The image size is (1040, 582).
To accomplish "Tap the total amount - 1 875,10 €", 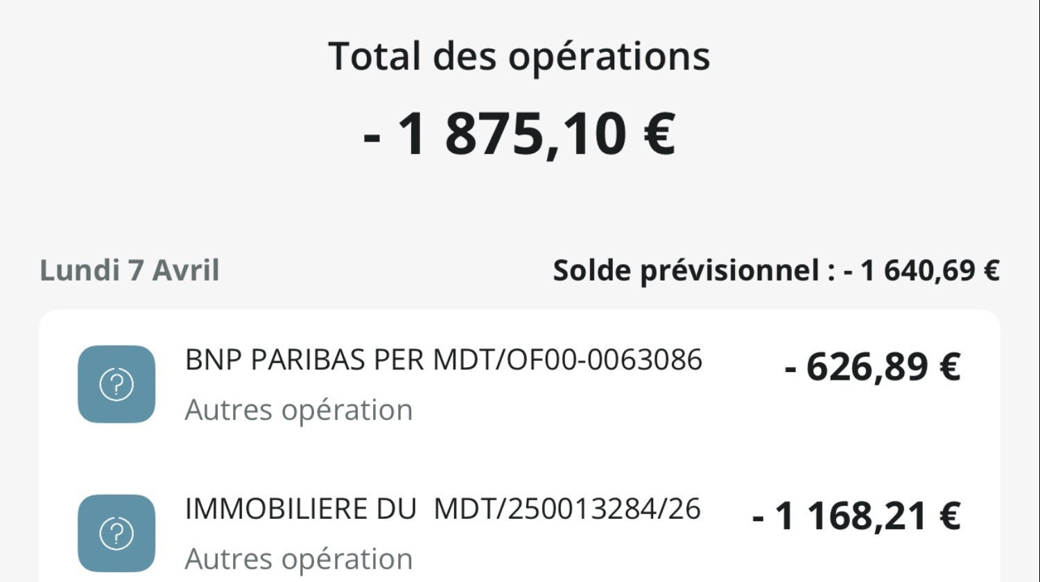I will tap(519, 134).
